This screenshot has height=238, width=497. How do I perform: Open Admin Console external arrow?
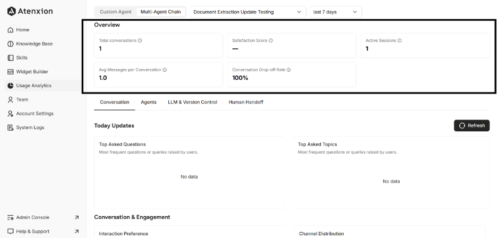point(76,217)
